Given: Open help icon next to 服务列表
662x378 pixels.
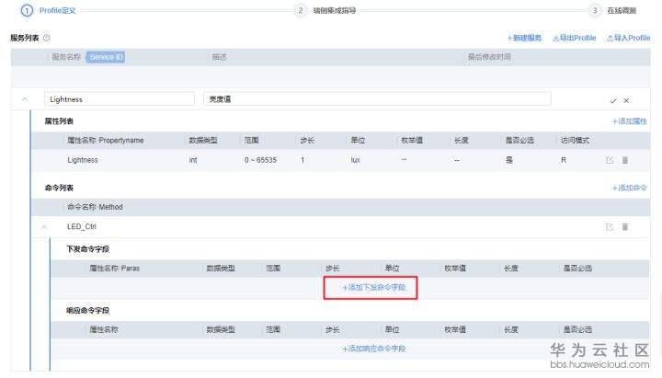Looking at the screenshot, I should [47, 38].
